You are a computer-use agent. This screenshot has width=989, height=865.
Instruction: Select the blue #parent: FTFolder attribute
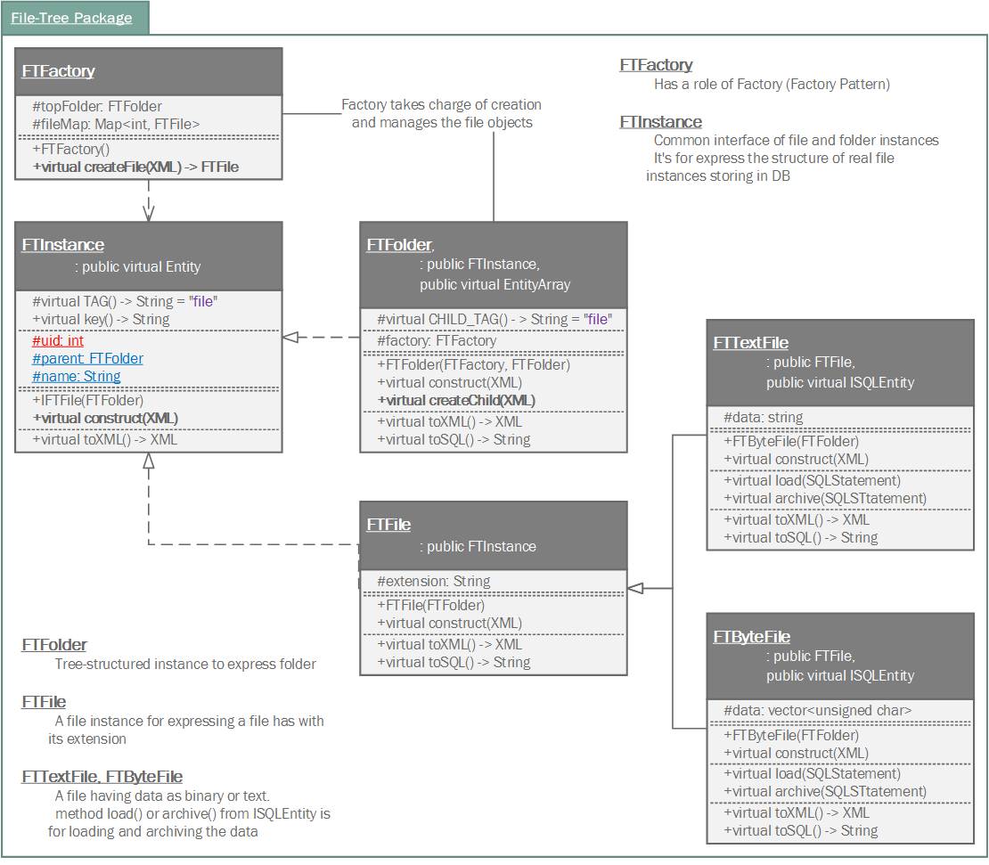pos(87,358)
